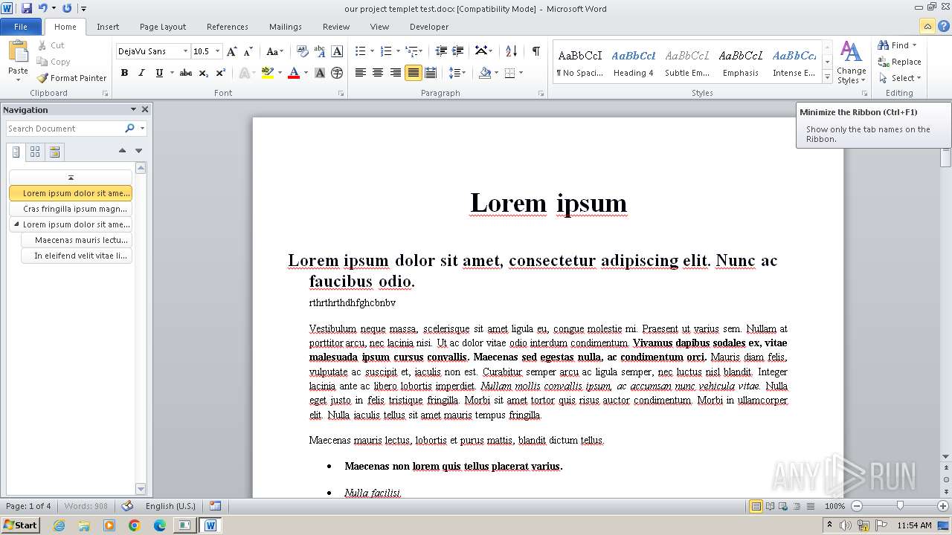Open numbering list dropdown arrow
This screenshot has width=952, height=535.
coord(399,51)
